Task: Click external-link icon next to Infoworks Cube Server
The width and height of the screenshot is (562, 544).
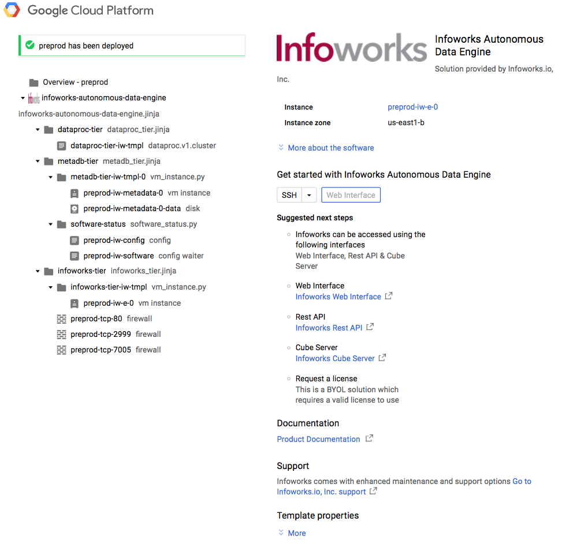Action: tap(382, 358)
